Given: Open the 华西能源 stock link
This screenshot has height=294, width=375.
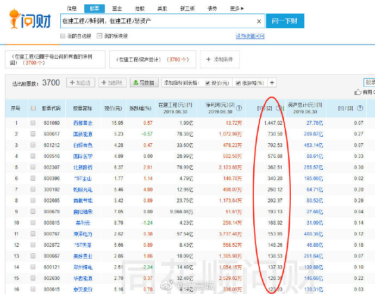Looking at the screenshot, I should click(83, 278).
